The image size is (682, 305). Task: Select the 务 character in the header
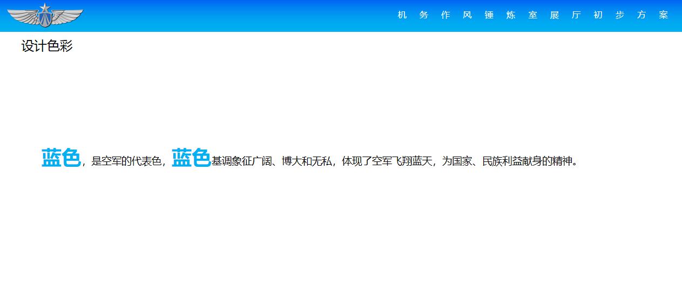pyautogui.click(x=424, y=15)
